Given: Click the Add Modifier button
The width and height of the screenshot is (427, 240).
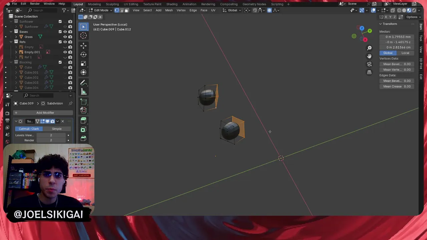Looking at the screenshot, I should (43, 113).
